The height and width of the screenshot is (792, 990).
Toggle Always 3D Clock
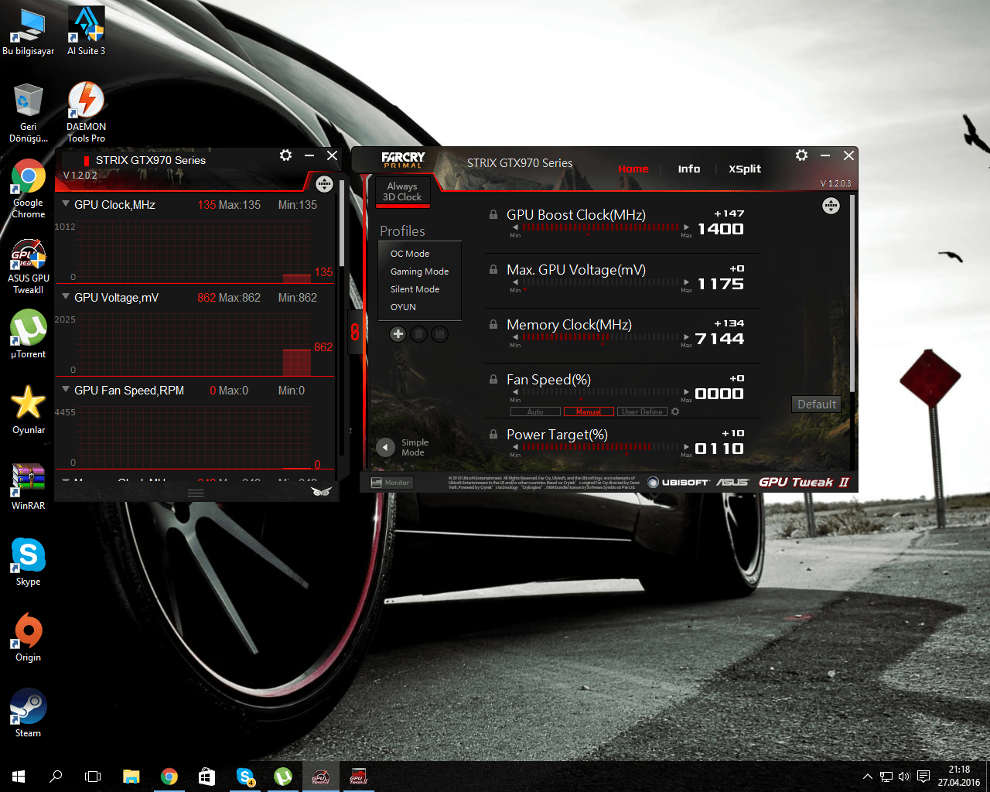(x=402, y=192)
